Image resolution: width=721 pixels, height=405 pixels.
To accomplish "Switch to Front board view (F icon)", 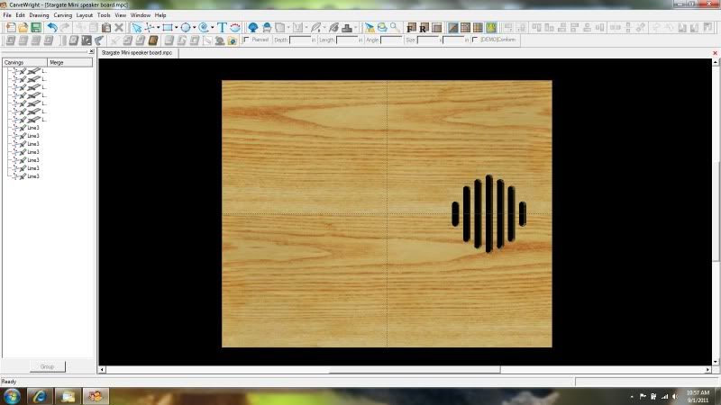I will 412,28.
